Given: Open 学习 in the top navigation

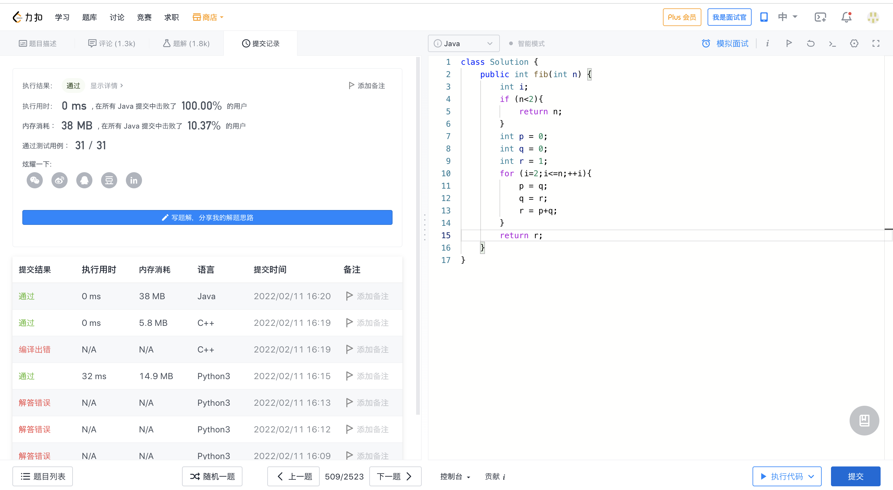Looking at the screenshot, I should pos(62,17).
